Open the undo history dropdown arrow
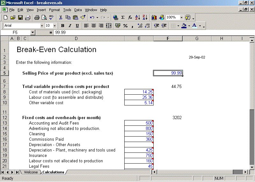 pos(97,17)
